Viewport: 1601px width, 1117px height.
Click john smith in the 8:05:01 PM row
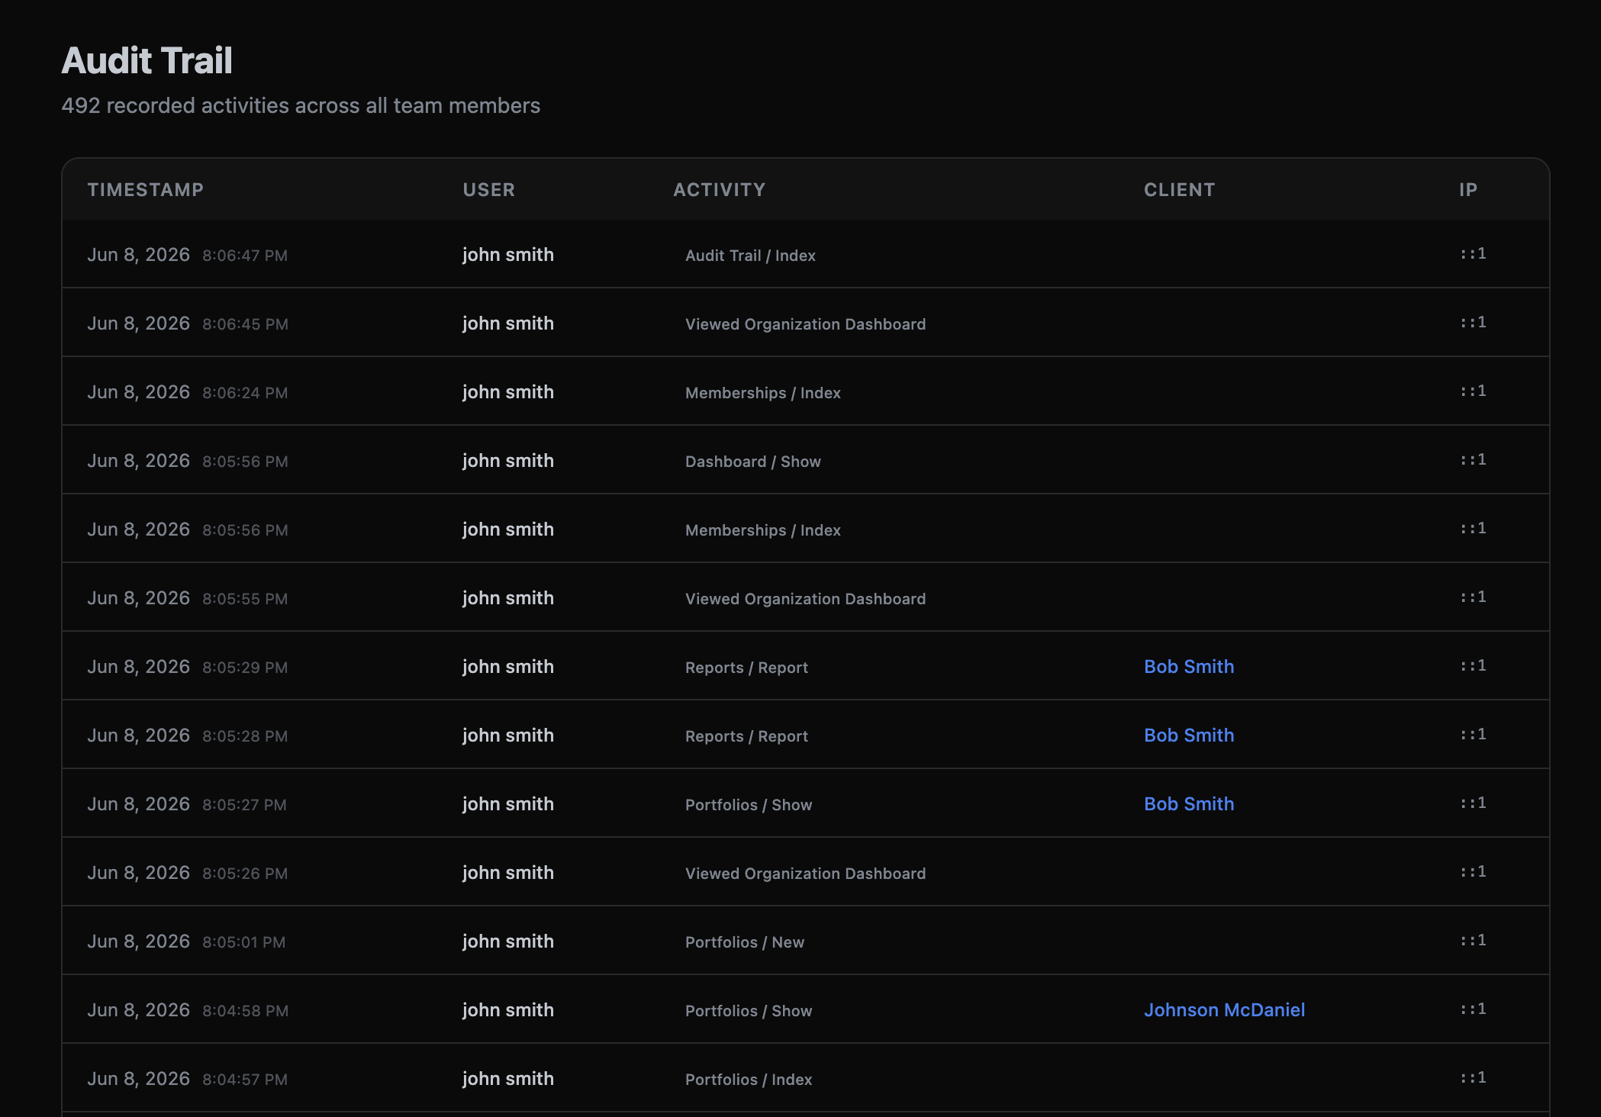pyautogui.click(x=508, y=942)
